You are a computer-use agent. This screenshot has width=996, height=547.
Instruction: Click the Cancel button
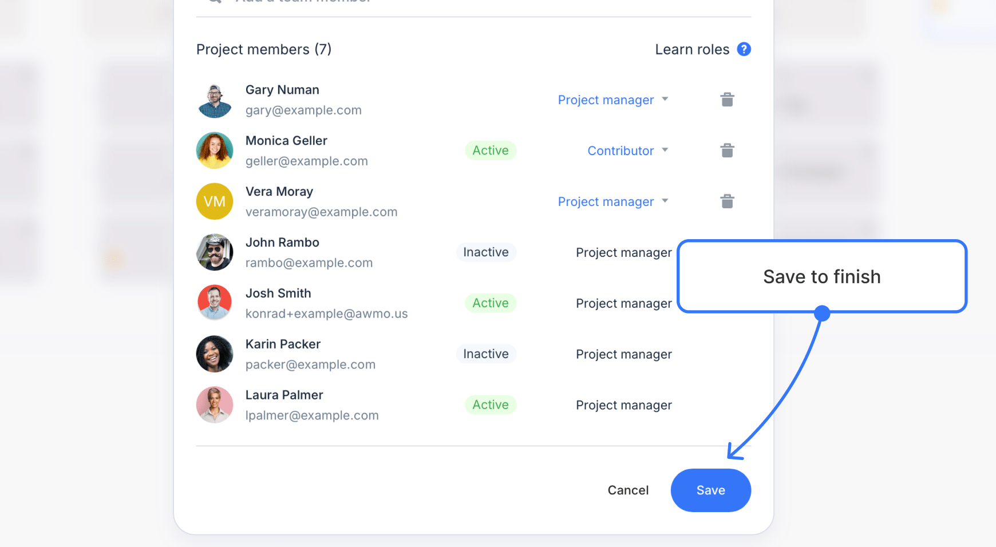pos(627,490)
